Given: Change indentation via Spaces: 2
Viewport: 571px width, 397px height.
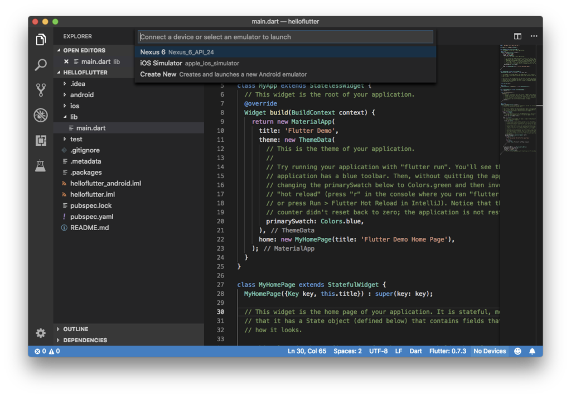Looking at the screenshot, I should coord(347,351).
